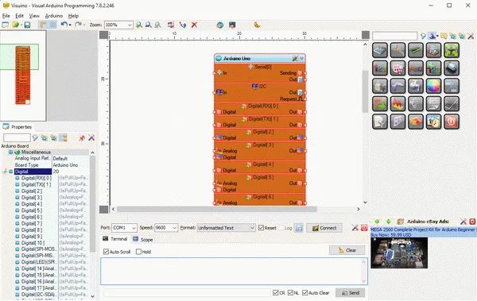Click the wrench icon on Arduino Uno header
This screenshot has width=477, height=301.
tap(295, 58)
